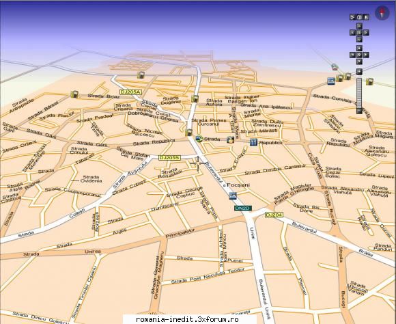Click the Strada Florilor label

coord(57,116)
